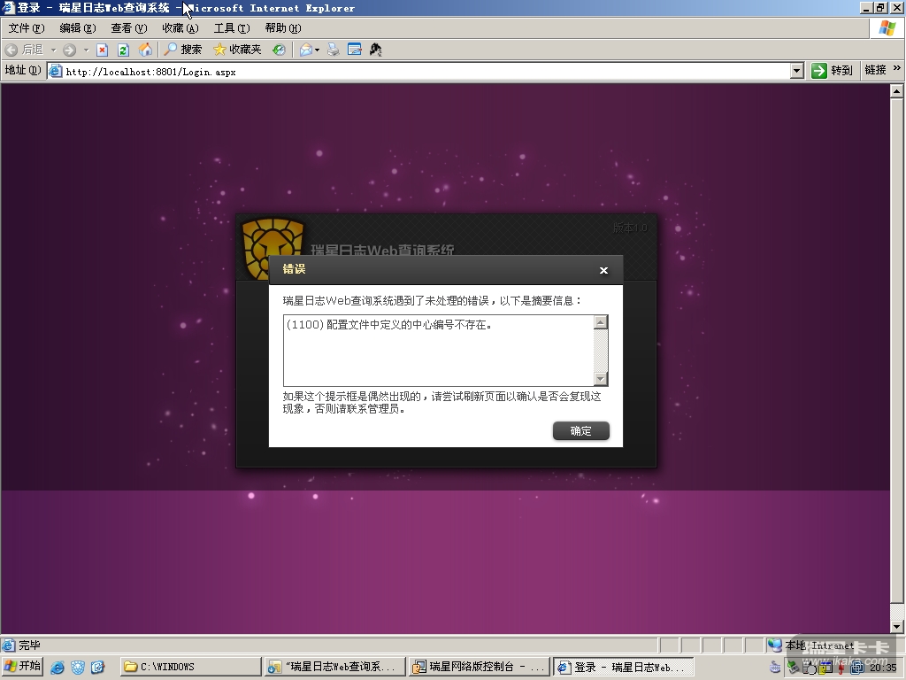Click the History toolbar icon
This screenshot has width=906, height=680.
coord(279,50)
